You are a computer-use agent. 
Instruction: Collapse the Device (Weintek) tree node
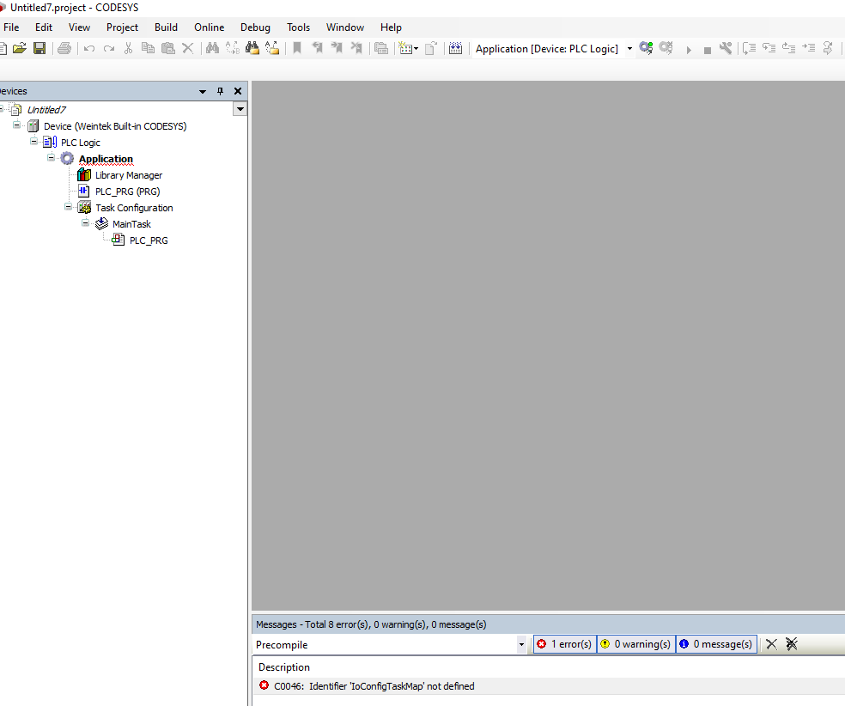click(16, 125)
